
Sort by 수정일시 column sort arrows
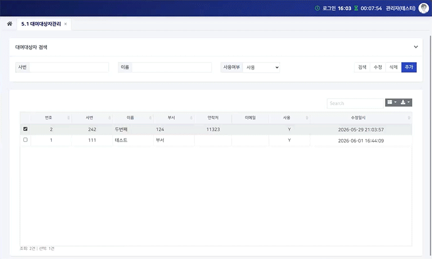point(409,118)
